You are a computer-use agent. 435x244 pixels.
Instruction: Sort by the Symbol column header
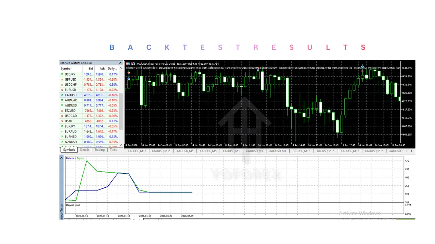[66, 68]
